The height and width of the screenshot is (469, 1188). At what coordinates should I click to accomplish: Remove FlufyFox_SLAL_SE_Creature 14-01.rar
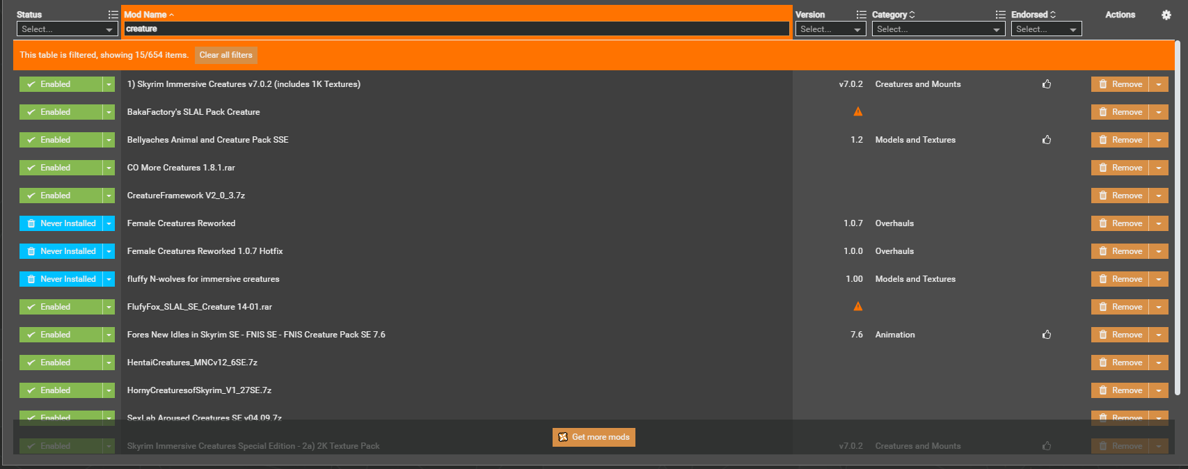[x=1120, y=307]
